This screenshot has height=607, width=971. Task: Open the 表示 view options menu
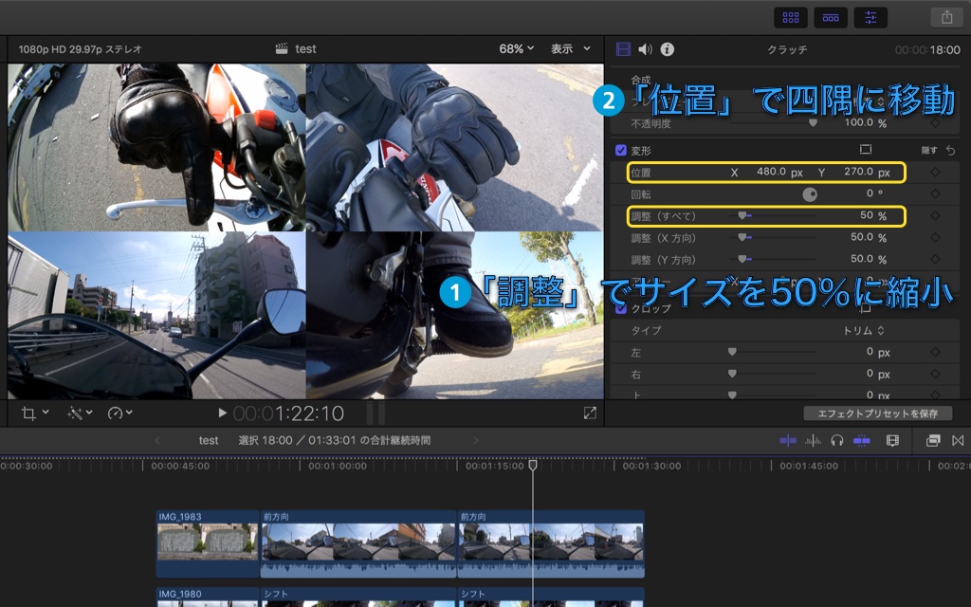click(570, 48)
